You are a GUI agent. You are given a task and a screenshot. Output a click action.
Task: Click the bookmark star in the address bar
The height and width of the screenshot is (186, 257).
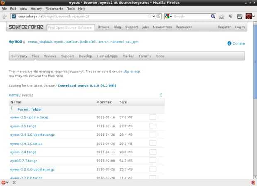149,16
